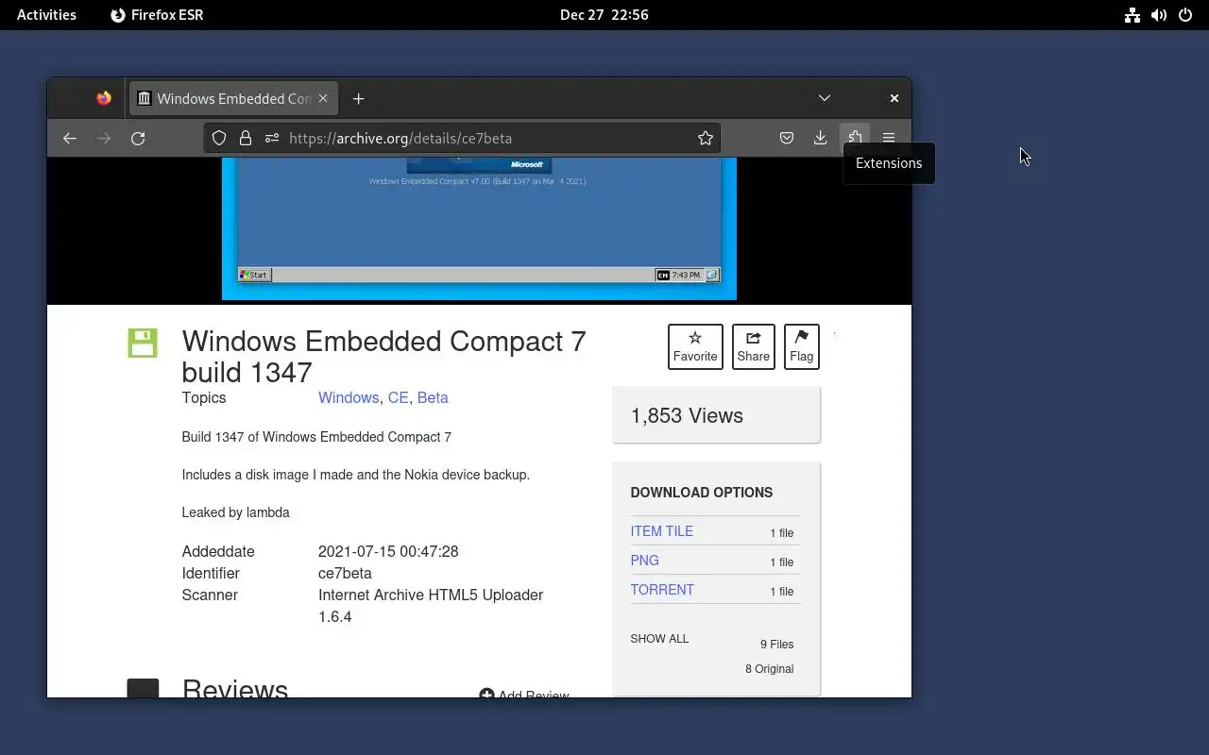Open a new tab
The image size is (1209, 755).
358,98
